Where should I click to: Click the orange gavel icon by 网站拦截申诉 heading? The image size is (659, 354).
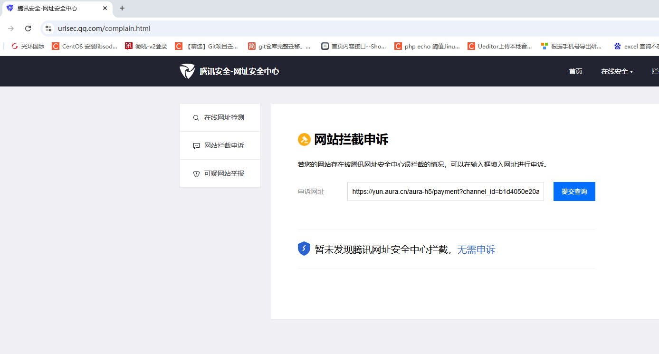[x=304, y=140]
